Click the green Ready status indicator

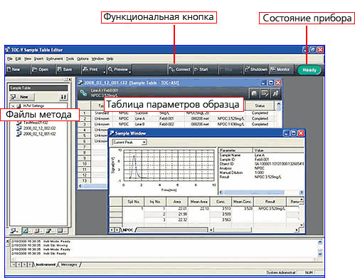(309, 70)
